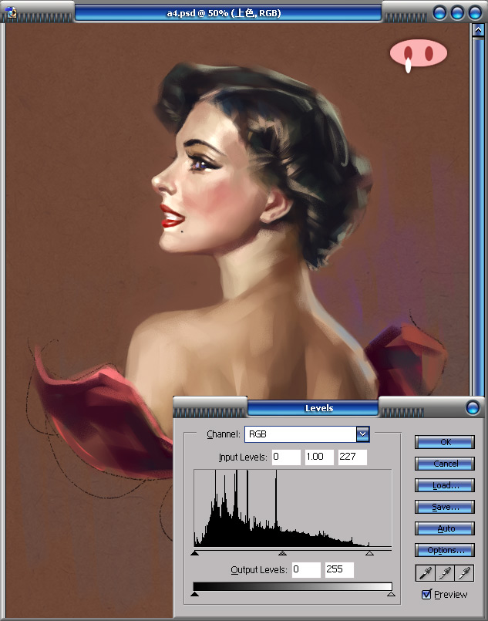488x621 pixels.
Task: Select the white point eyedropper
Action: pyautogui.click(x=464, y=572)
